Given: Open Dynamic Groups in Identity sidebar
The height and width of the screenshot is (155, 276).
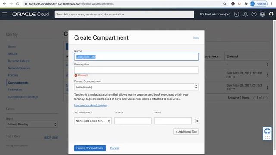Looking at the screenshot, I should 19,61.
